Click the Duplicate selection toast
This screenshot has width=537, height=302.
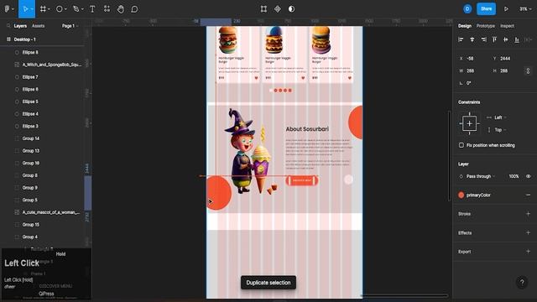[x=268, y=283]
